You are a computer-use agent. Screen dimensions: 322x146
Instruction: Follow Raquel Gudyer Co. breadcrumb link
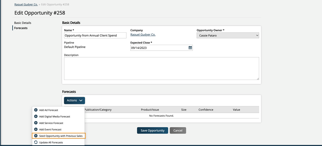coord(26,4)
